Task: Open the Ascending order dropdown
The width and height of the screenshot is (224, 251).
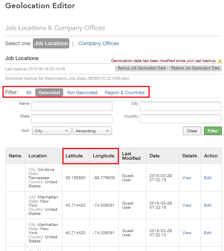Action: pos(92,131)
